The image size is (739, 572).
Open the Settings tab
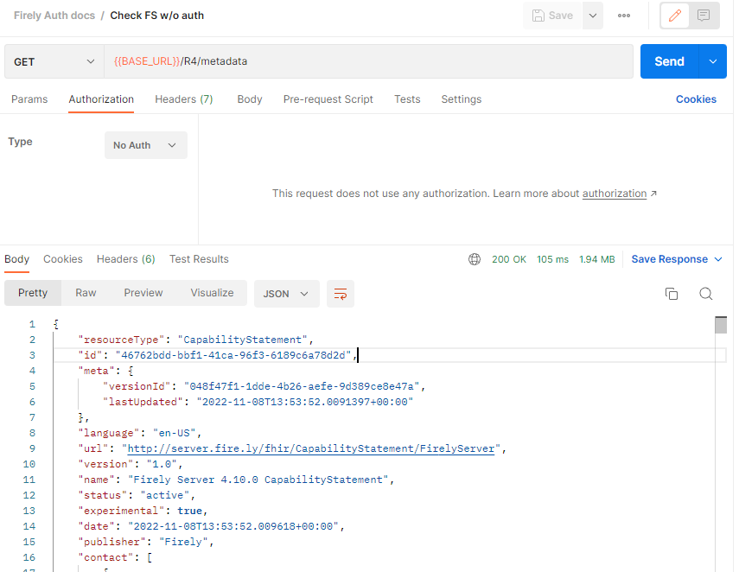pyautogui.click(x=462, y=99)
